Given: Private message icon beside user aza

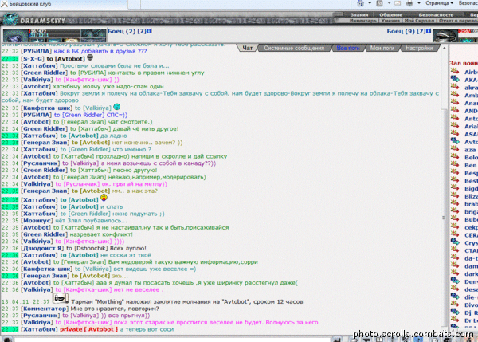Looking at the screenshot, I should click(455, 148).
